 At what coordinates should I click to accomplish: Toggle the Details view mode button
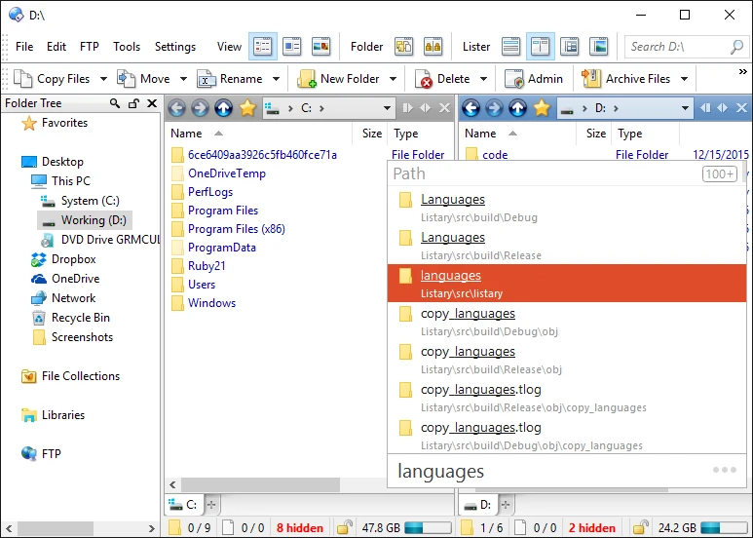[262, 46]
